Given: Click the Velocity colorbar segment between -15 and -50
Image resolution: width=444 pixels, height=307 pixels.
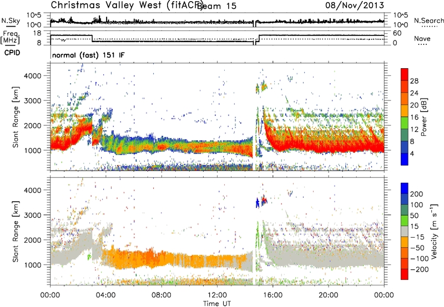Looking at the screenshot, I should point(405,242).
